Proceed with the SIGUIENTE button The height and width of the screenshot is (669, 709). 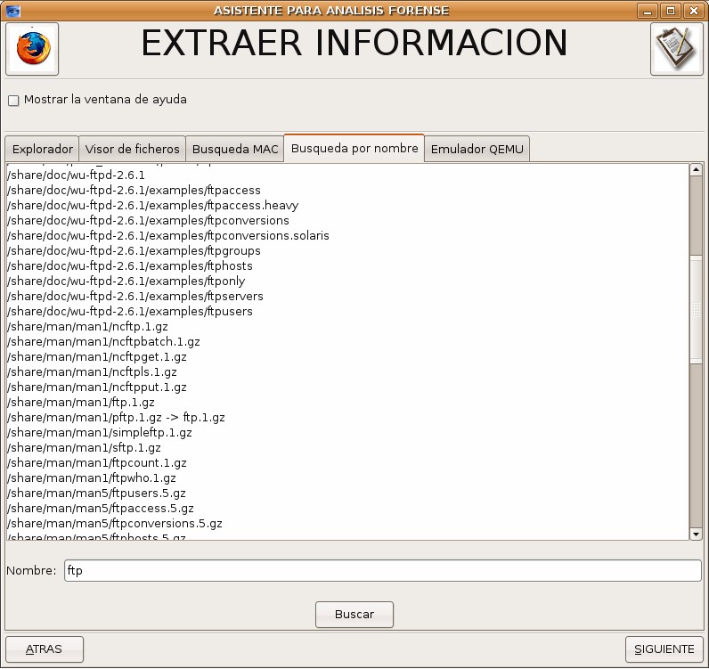click(x=664, y=649)
